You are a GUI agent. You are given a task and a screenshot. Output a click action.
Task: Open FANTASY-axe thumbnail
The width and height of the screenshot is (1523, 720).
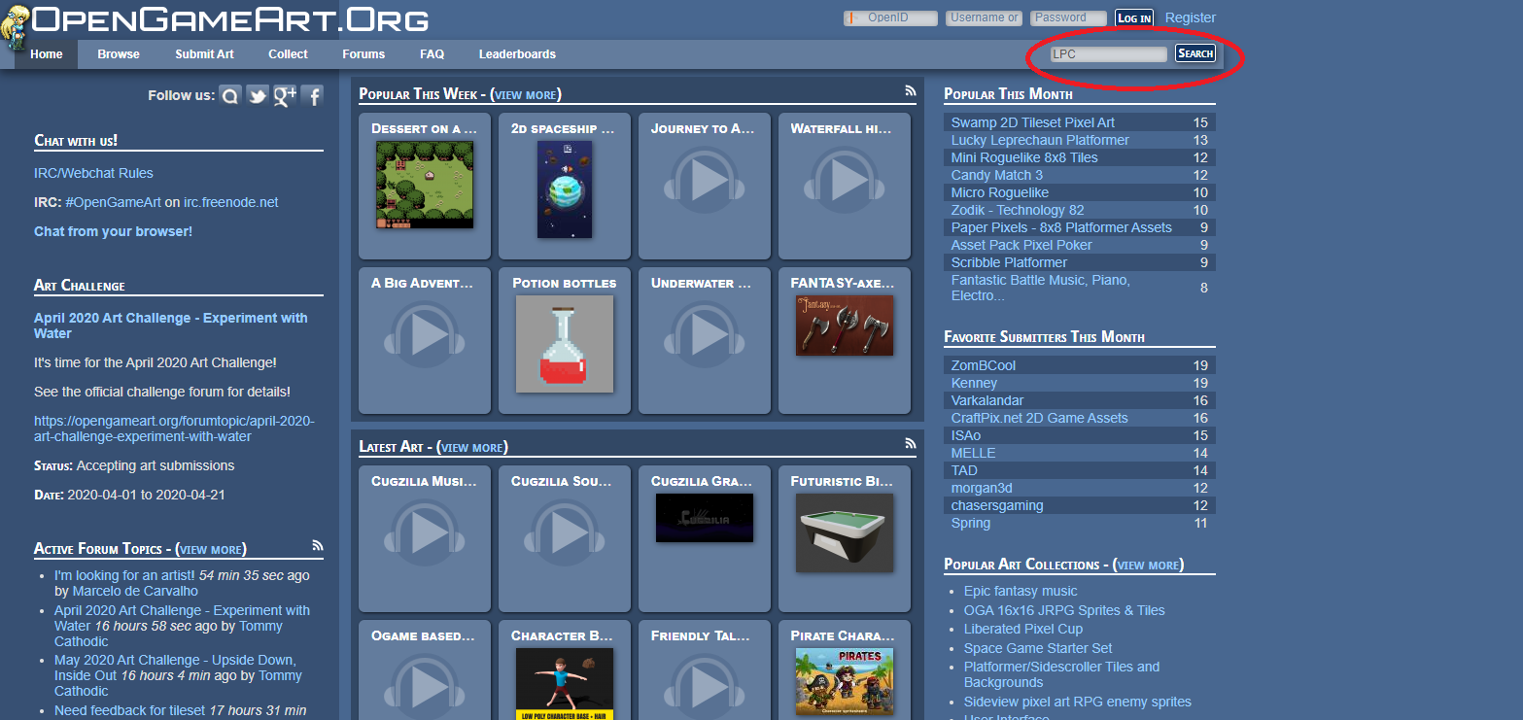click(845, 326)
